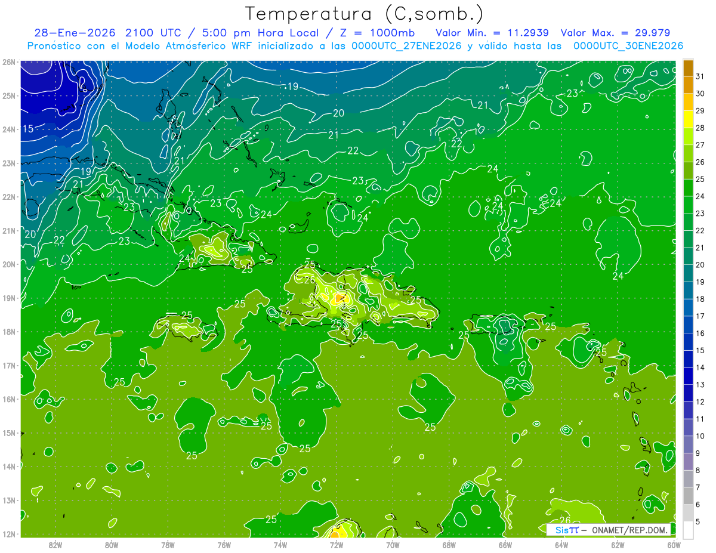
Task: Pick the legend swatch between 17 and 18
Action: coord(688,307)
